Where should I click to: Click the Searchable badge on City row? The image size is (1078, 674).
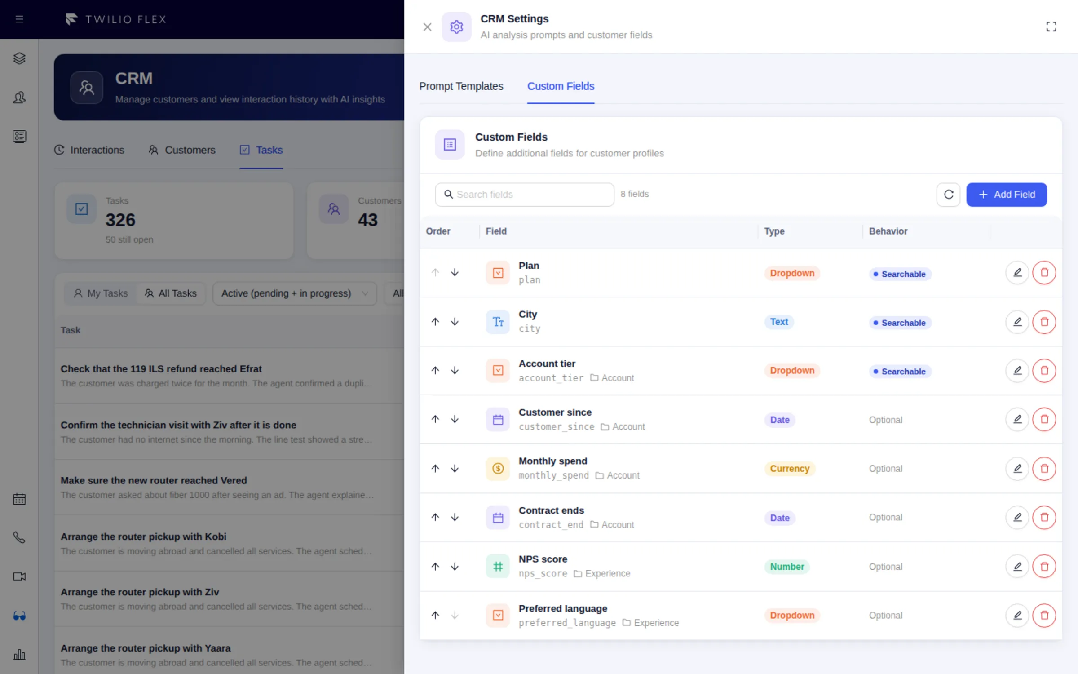click(x=900, y=323)
